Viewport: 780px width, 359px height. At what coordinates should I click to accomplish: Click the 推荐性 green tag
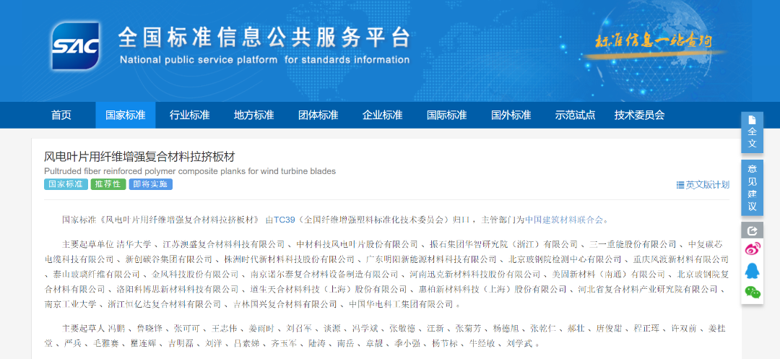[x=108, y=184]
